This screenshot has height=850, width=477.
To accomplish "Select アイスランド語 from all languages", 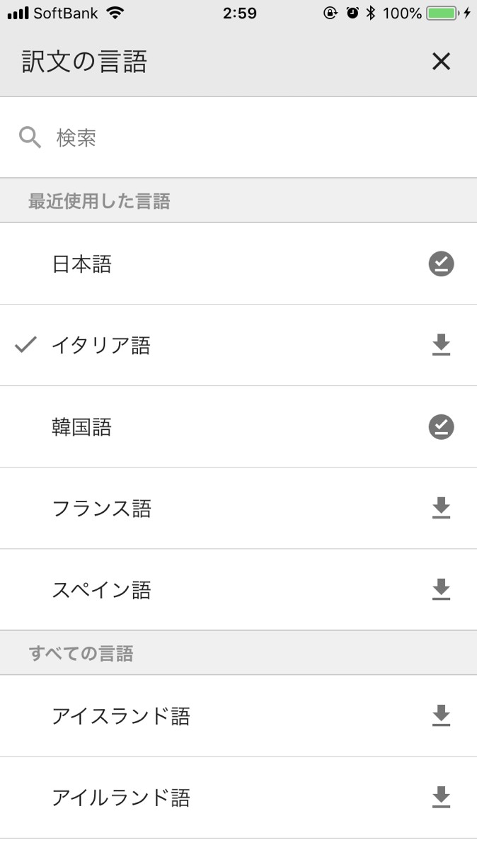I will (121, 717).
